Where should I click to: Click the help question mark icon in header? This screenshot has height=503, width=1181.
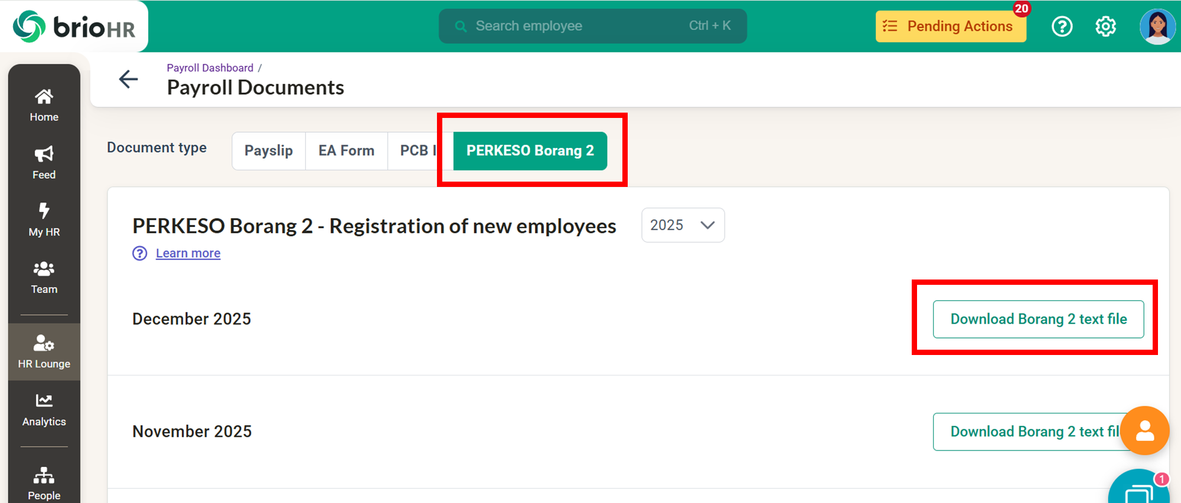click(1062, 27)
